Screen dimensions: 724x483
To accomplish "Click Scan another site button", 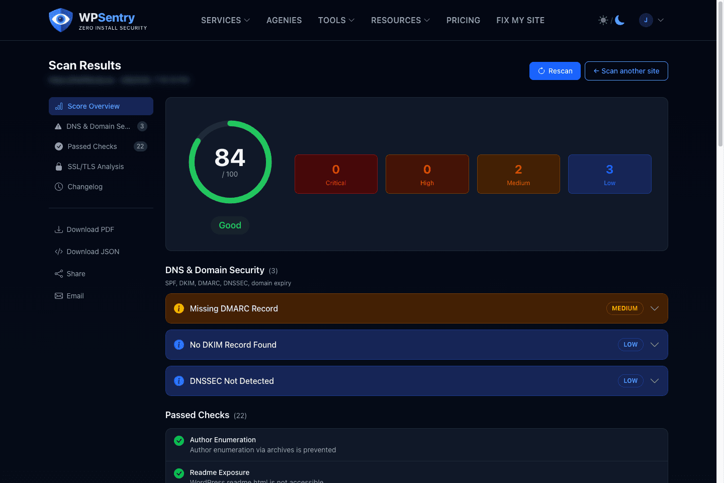I will coord(626,71).
